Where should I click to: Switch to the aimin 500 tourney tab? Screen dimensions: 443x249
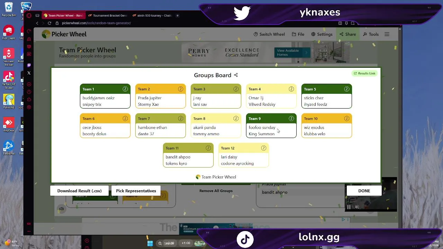152,16
